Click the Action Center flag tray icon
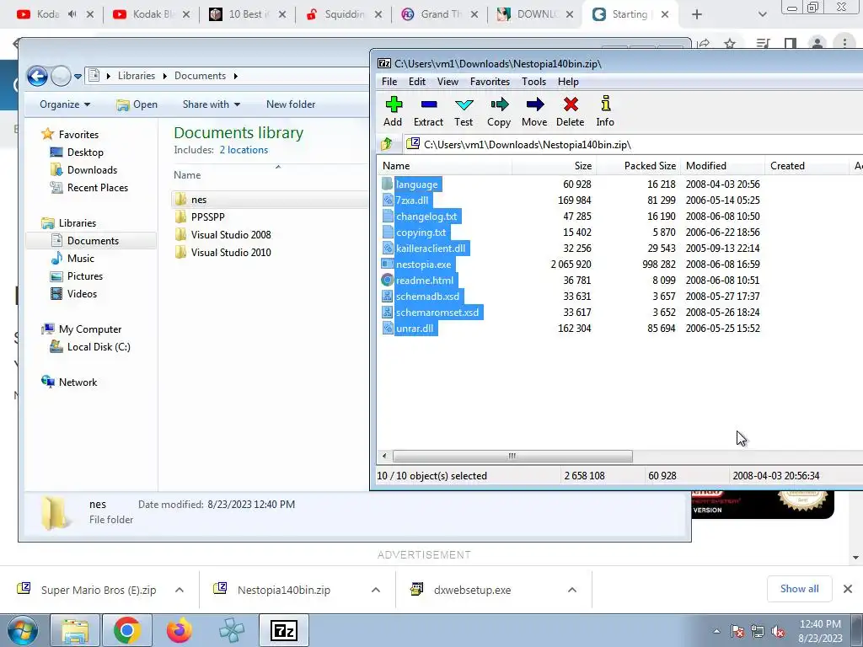 tap(737, 631)
